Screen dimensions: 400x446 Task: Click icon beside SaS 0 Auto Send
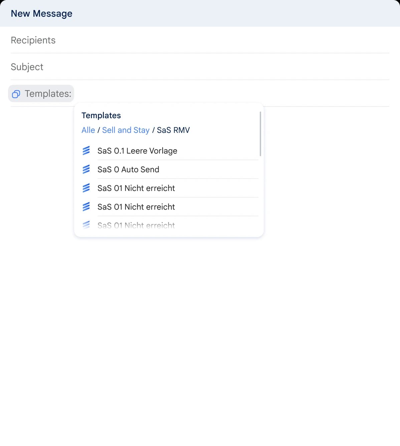(86, 170)
